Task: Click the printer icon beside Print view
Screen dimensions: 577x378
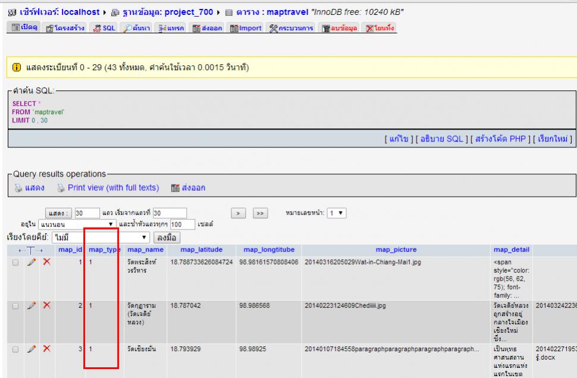Action: coord(60,187)
